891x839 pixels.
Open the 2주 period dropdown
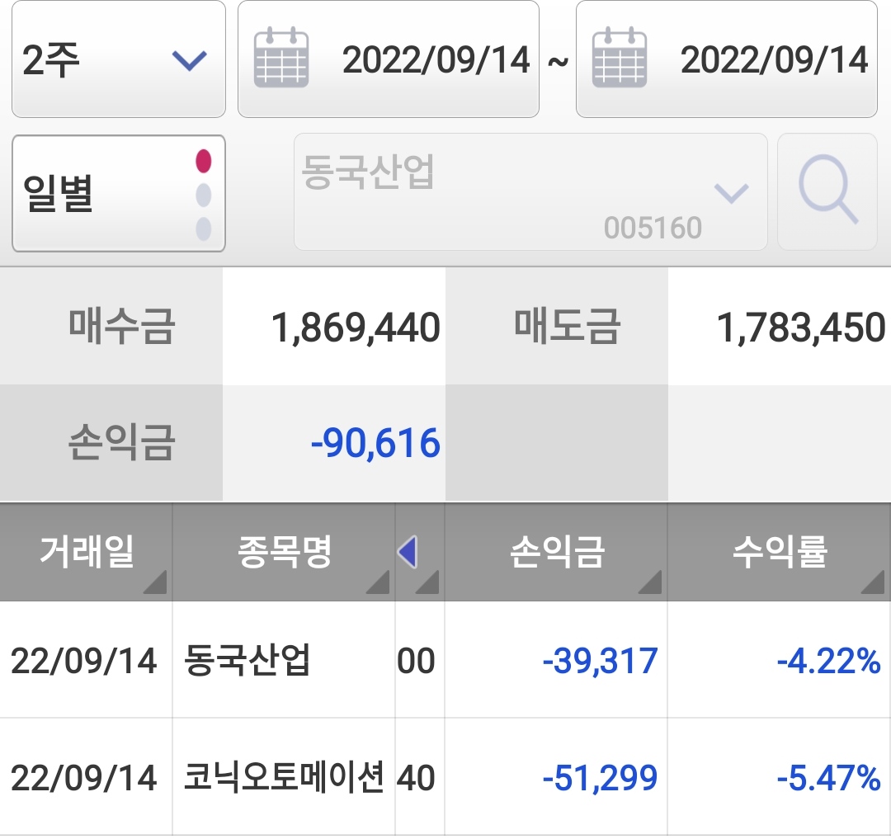point(118,59)
